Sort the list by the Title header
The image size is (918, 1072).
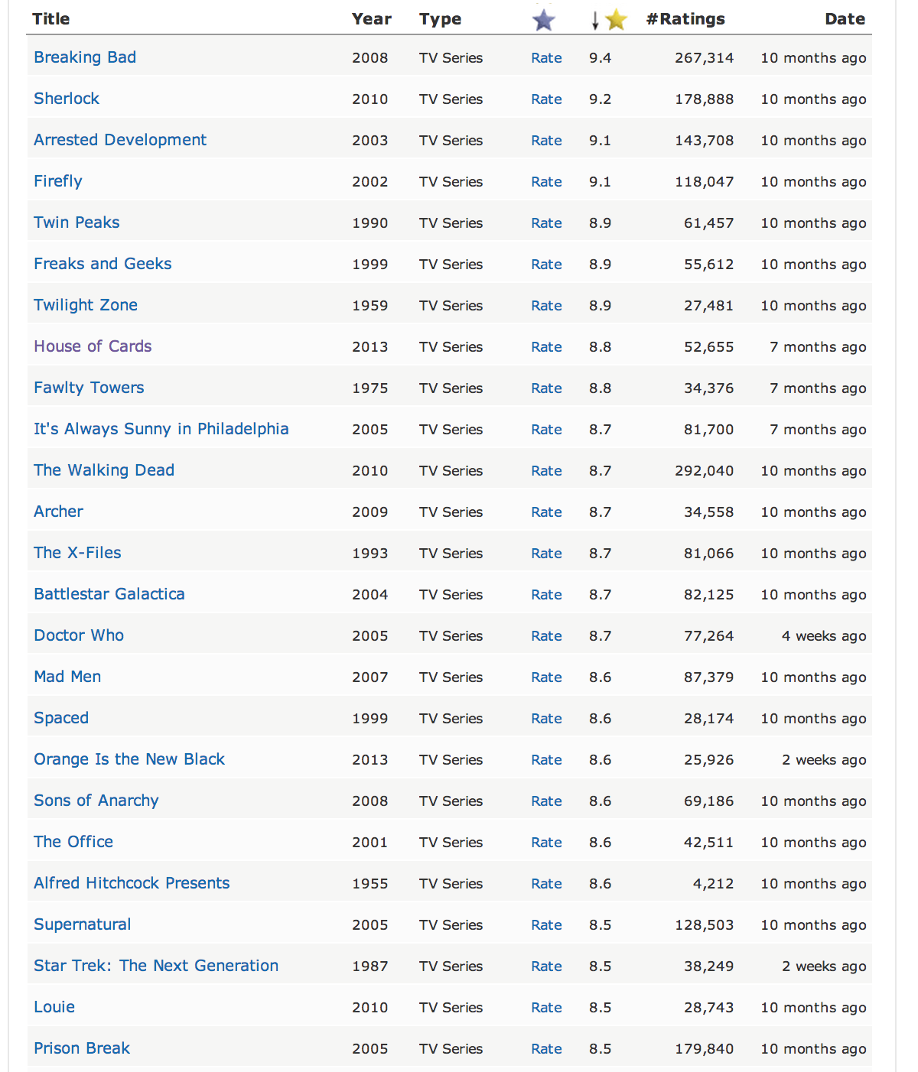point(51,19)
